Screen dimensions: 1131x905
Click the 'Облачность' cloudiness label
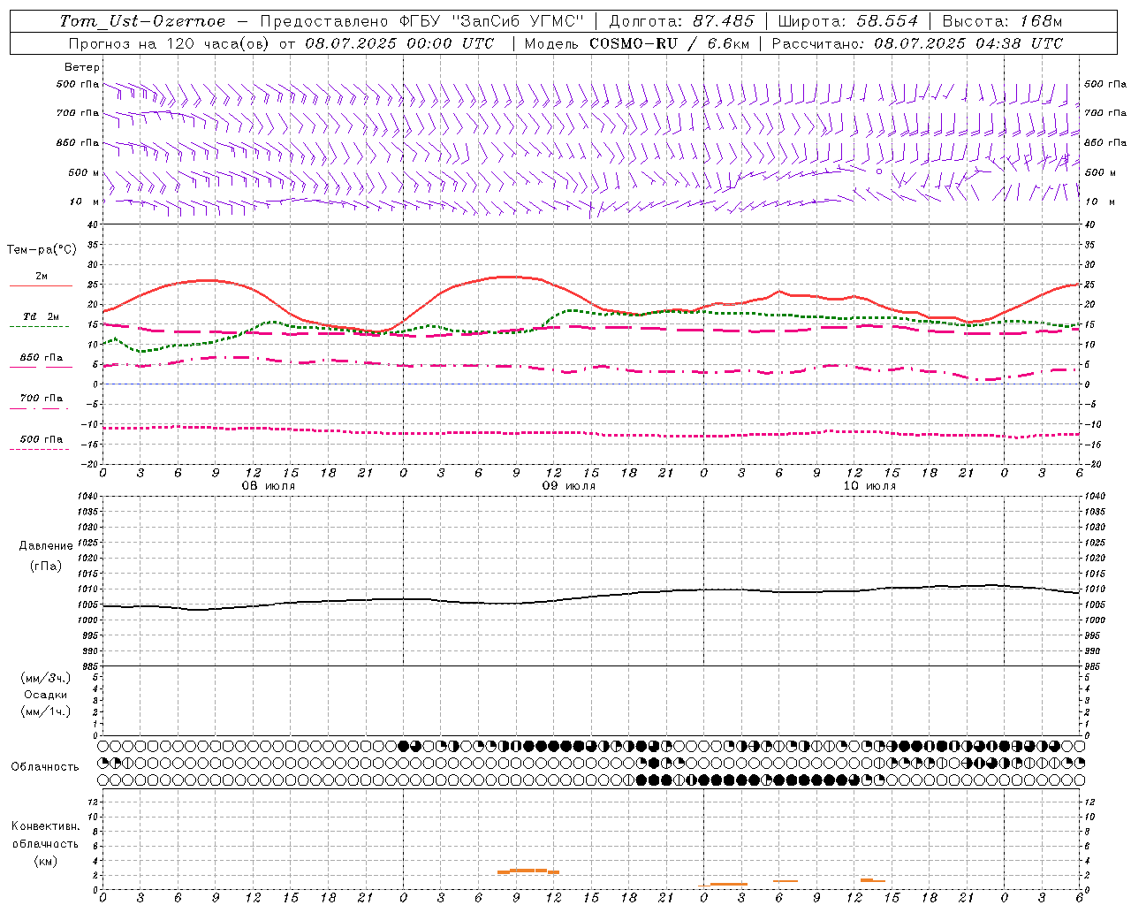click(x=45, y=767)
